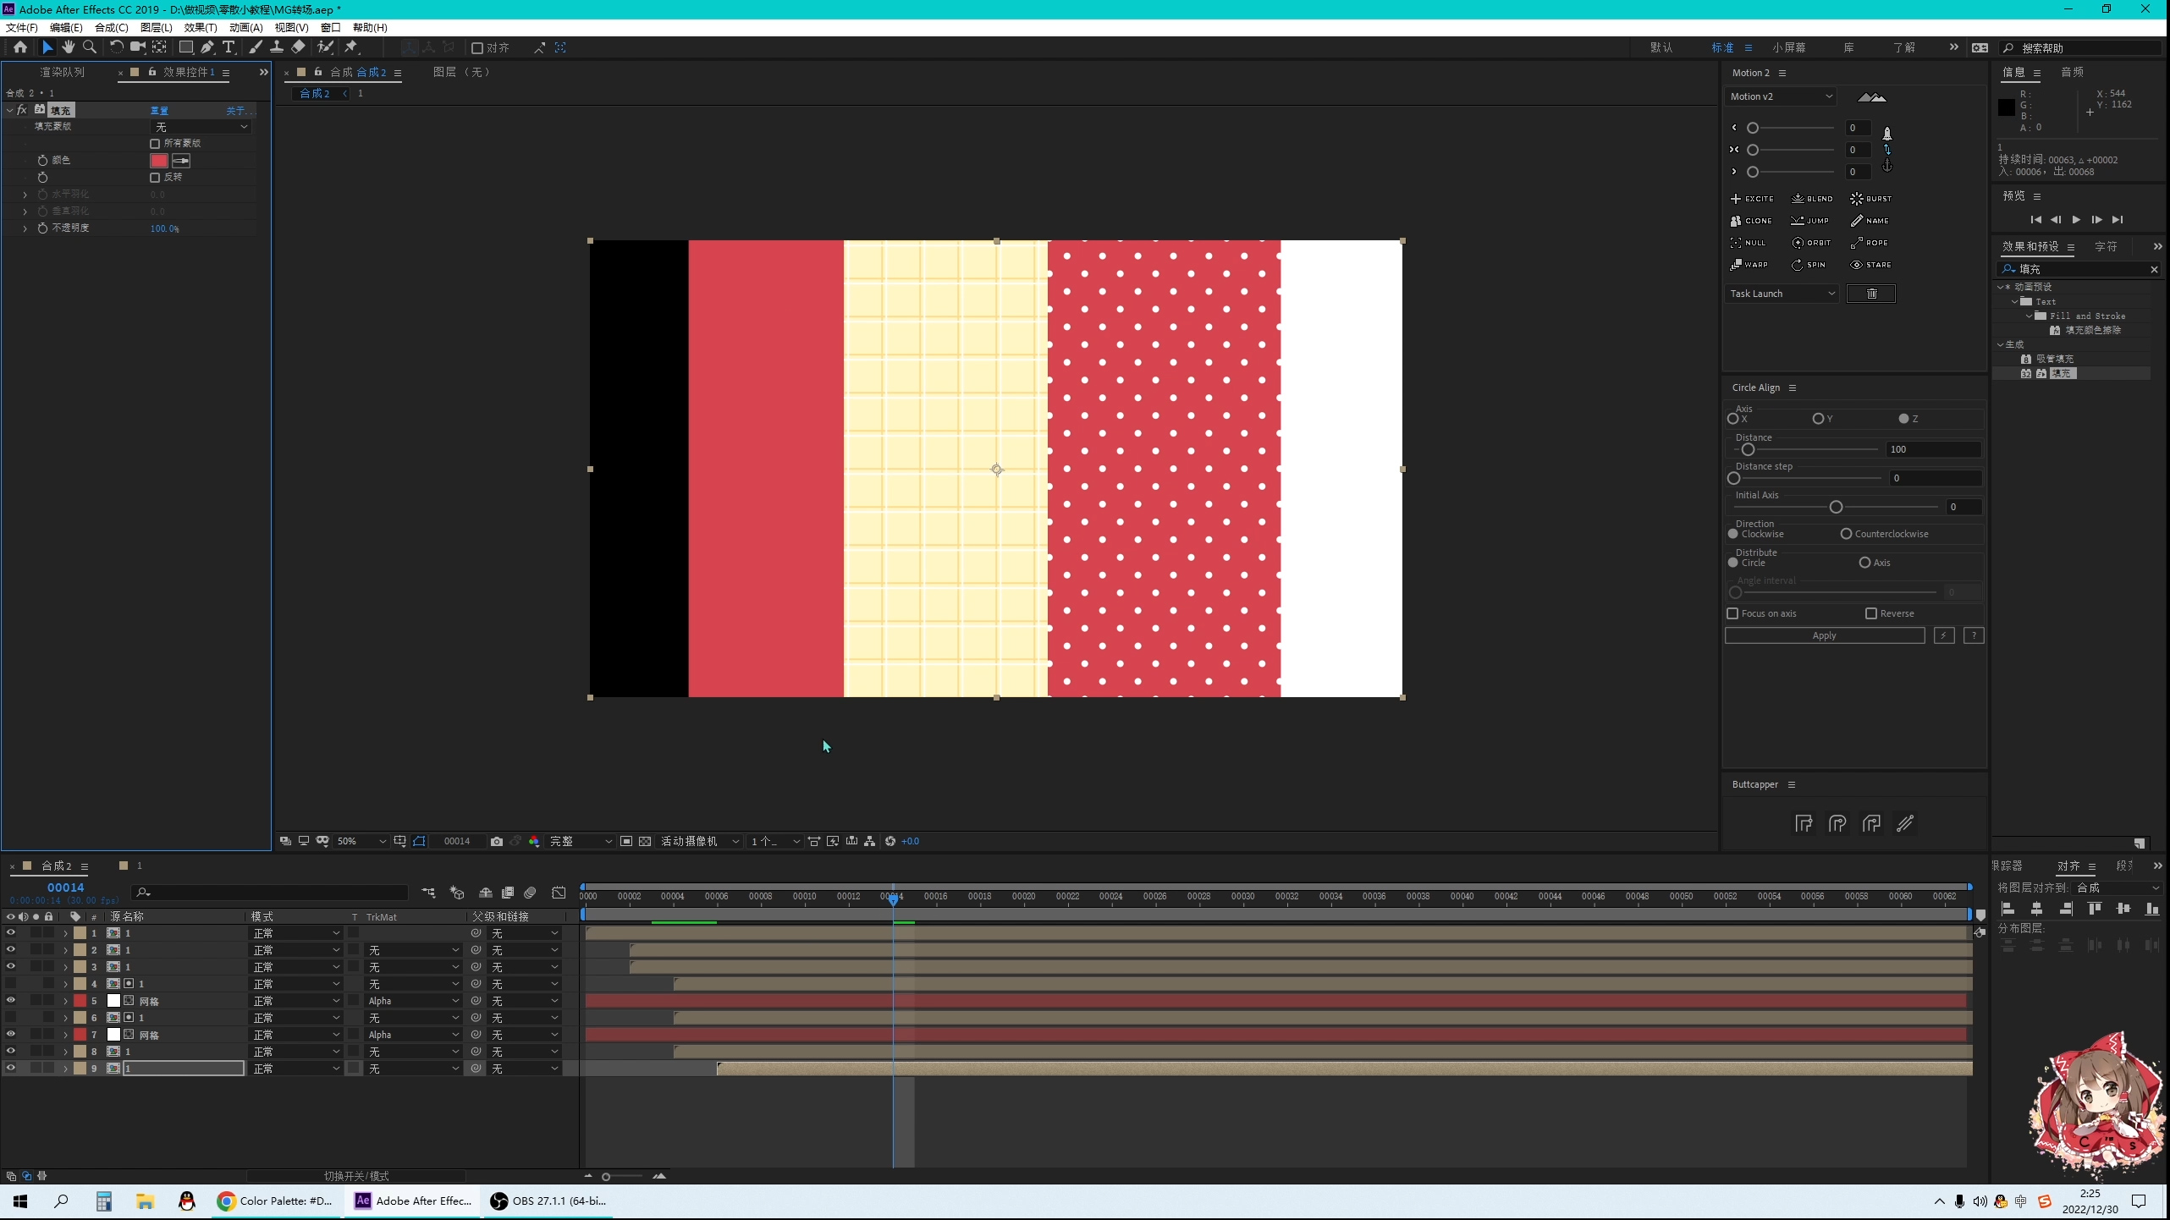Open the Task Launch dropdown
2170x1220 pixels.
(1782, 294)
